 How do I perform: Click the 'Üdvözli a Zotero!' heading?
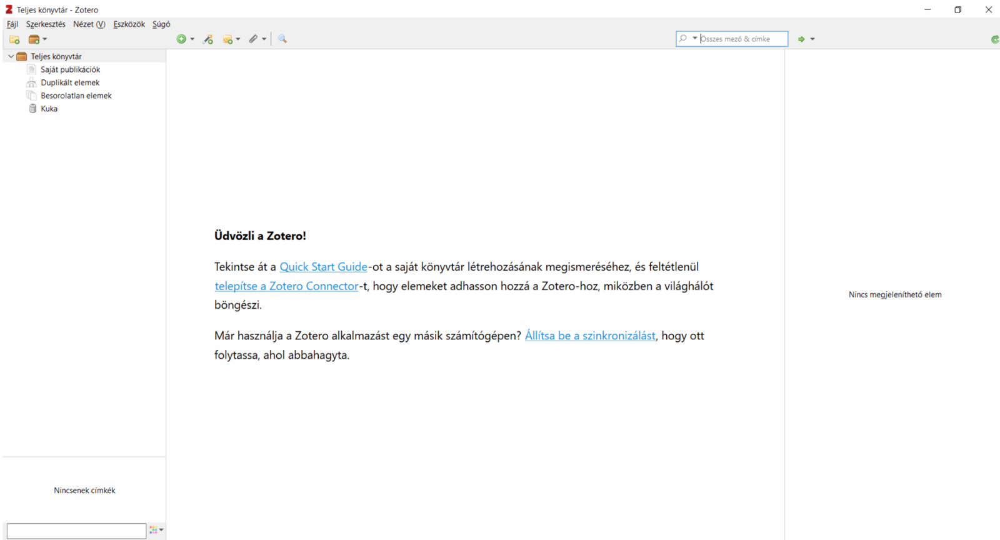coord(260,236)
